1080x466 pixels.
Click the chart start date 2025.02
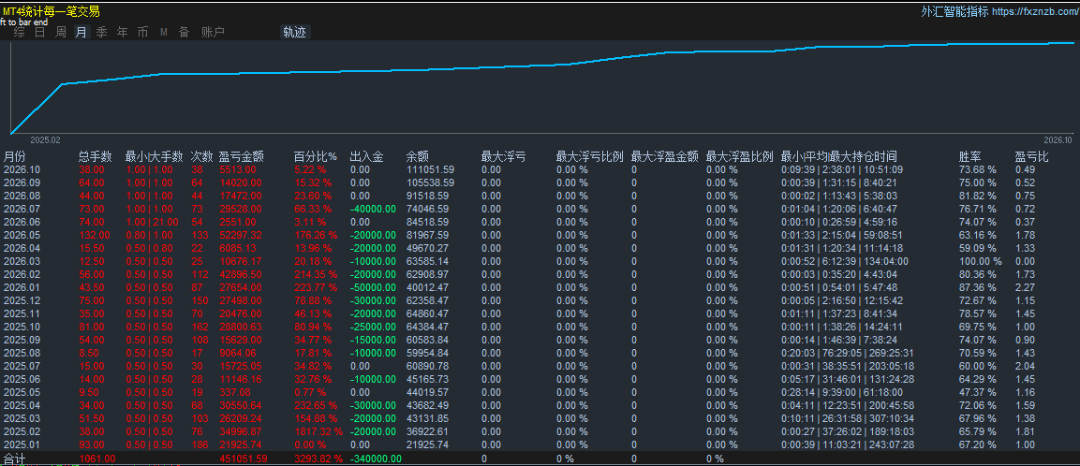(46, 139)
